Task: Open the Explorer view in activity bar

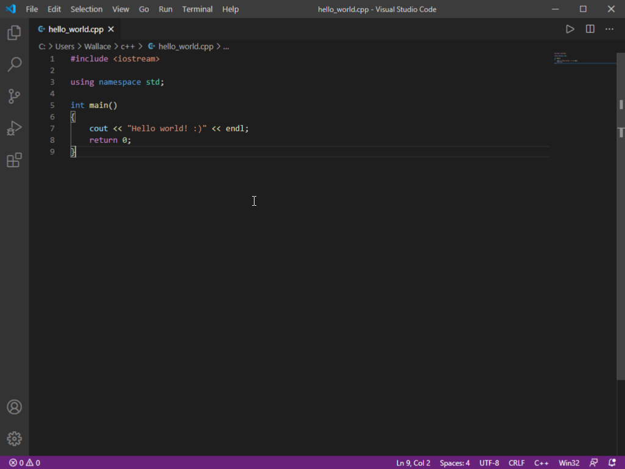Action: (x=14, y=33)
